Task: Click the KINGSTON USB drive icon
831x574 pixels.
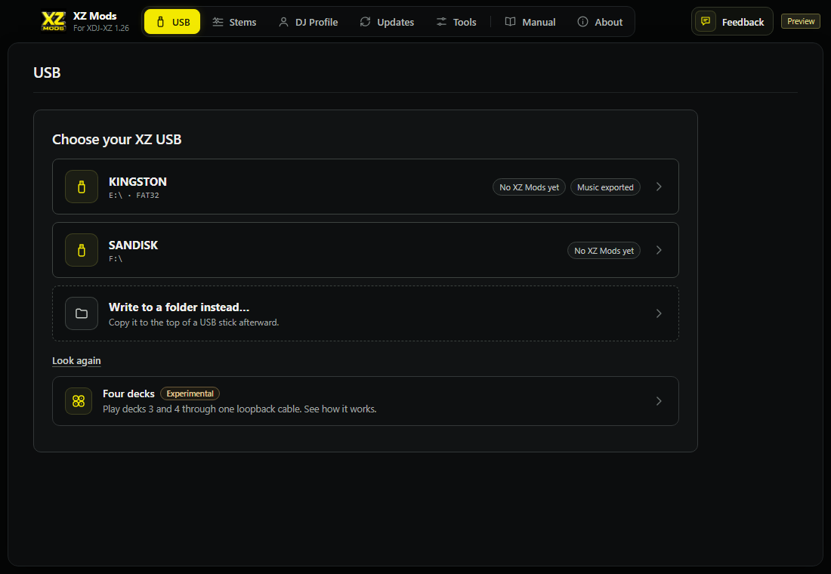Action: (82, 187)
